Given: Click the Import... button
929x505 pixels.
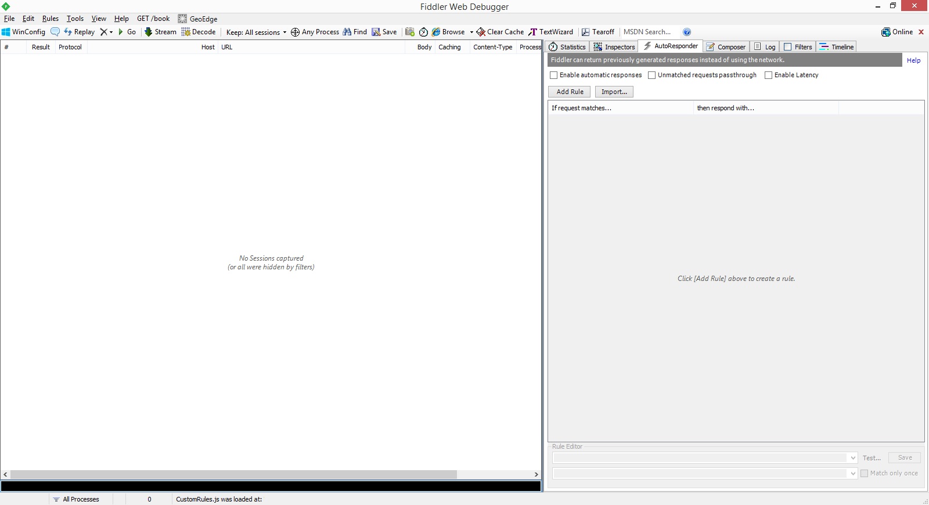Looking at the screenshot, I should 614,92.
